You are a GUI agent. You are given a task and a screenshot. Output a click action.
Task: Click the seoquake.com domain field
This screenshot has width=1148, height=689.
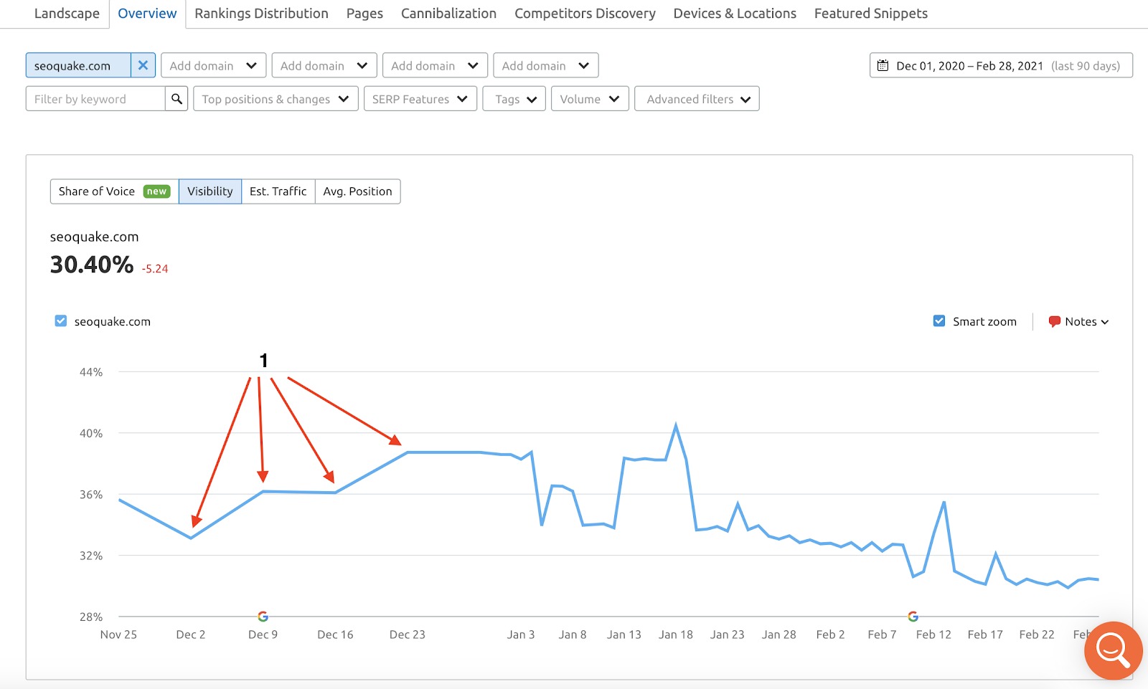click(x=78, y=65)
